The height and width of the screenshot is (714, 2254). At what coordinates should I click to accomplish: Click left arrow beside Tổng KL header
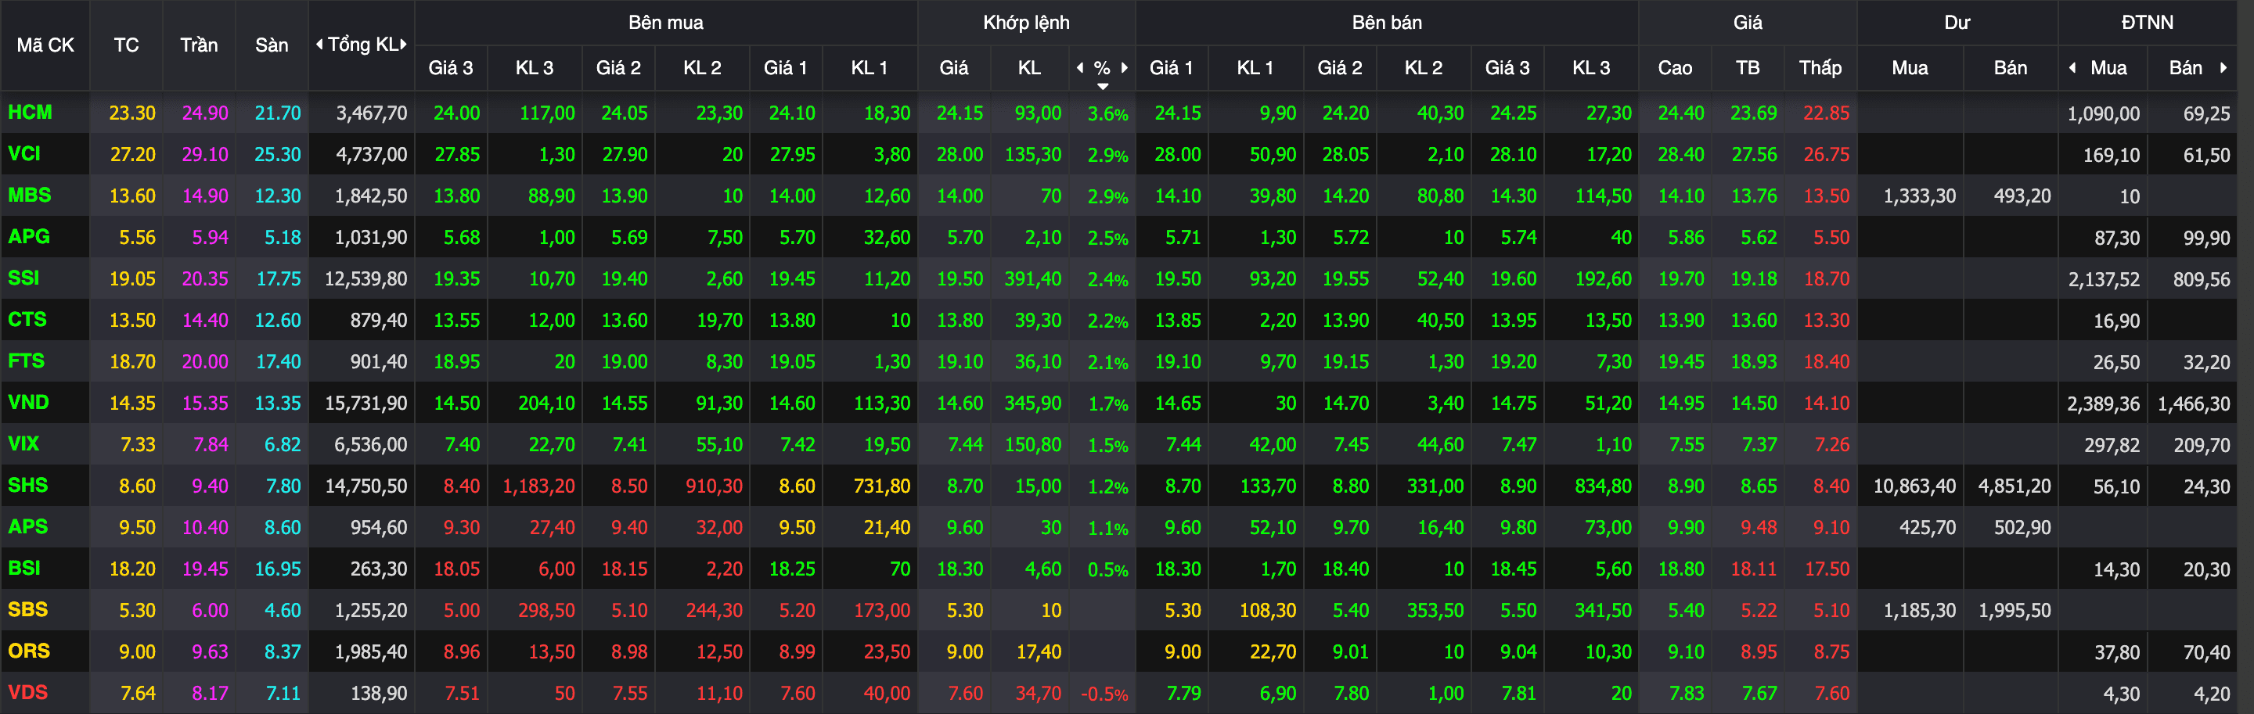pos(319,45)
